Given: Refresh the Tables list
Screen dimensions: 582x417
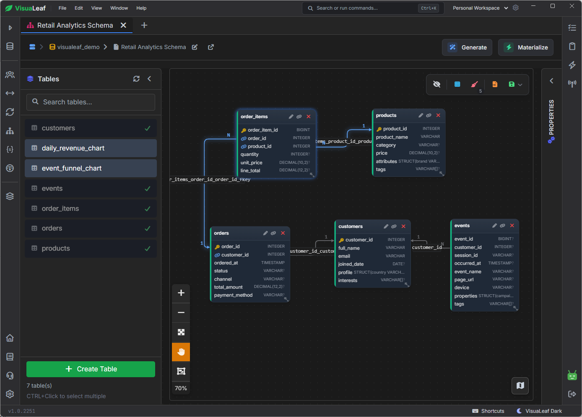Looking at the screenshot, I should 136,79.
